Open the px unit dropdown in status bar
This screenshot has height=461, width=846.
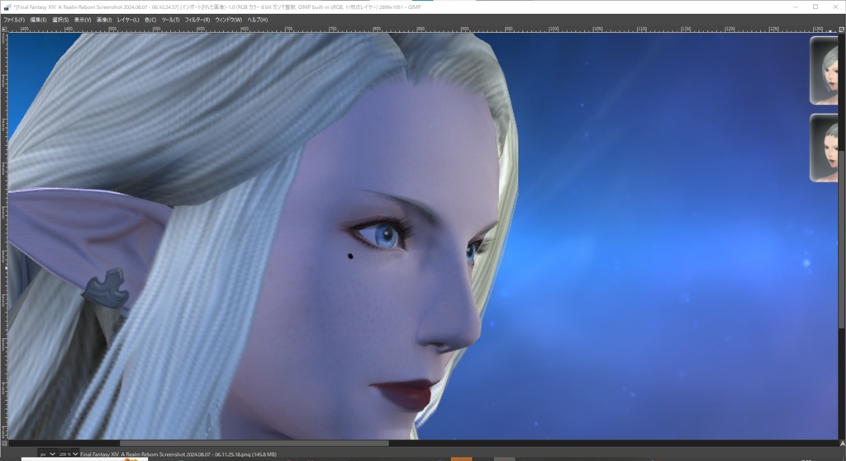click(47, 454)
